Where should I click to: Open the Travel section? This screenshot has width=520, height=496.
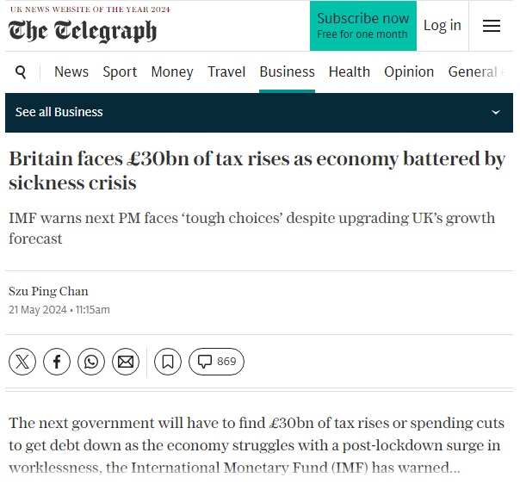tap(226, 72)
